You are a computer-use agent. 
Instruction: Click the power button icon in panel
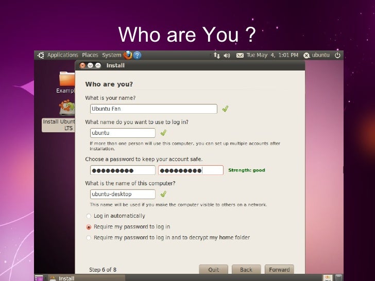[337, 55]
